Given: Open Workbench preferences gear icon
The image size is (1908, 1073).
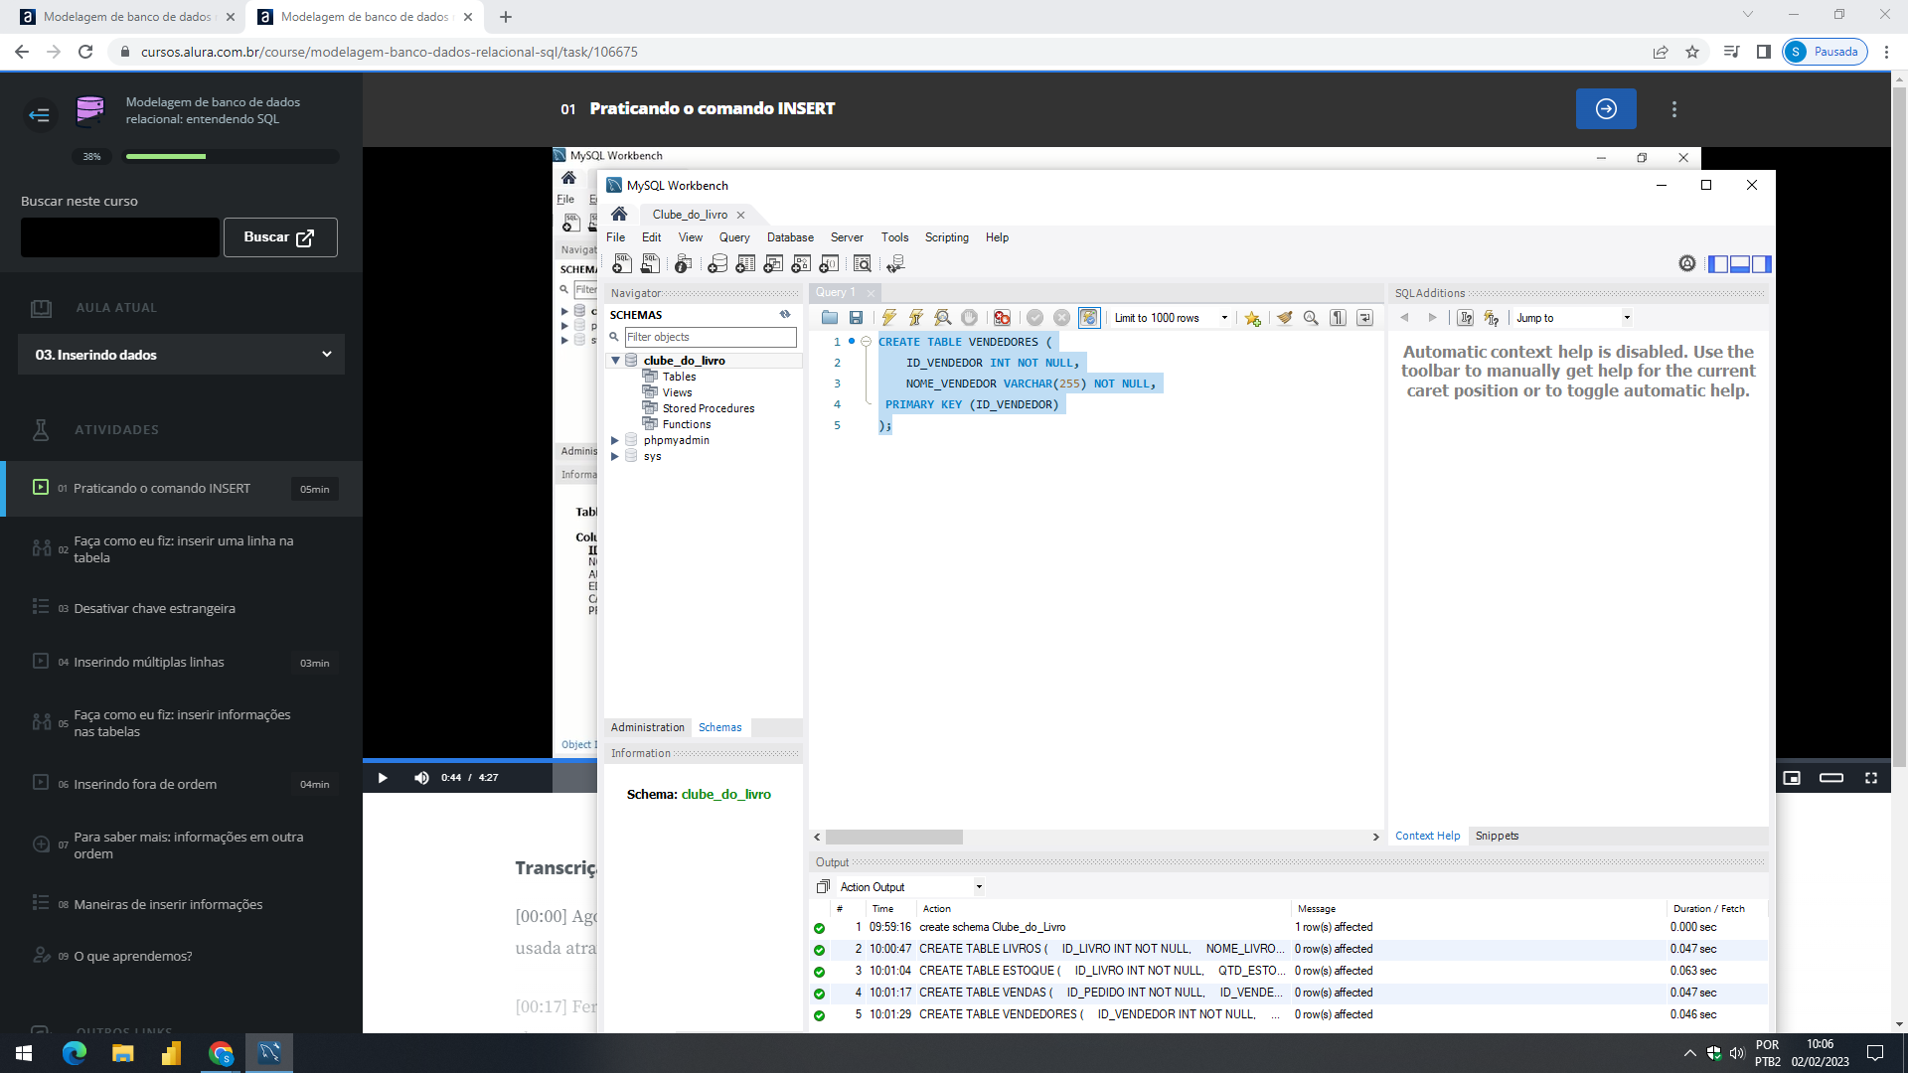Looking at the screenshot, I should pos(1687,263).
